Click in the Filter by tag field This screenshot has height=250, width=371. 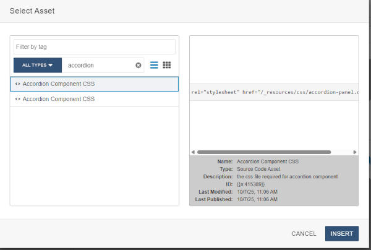tap(94, 46)
